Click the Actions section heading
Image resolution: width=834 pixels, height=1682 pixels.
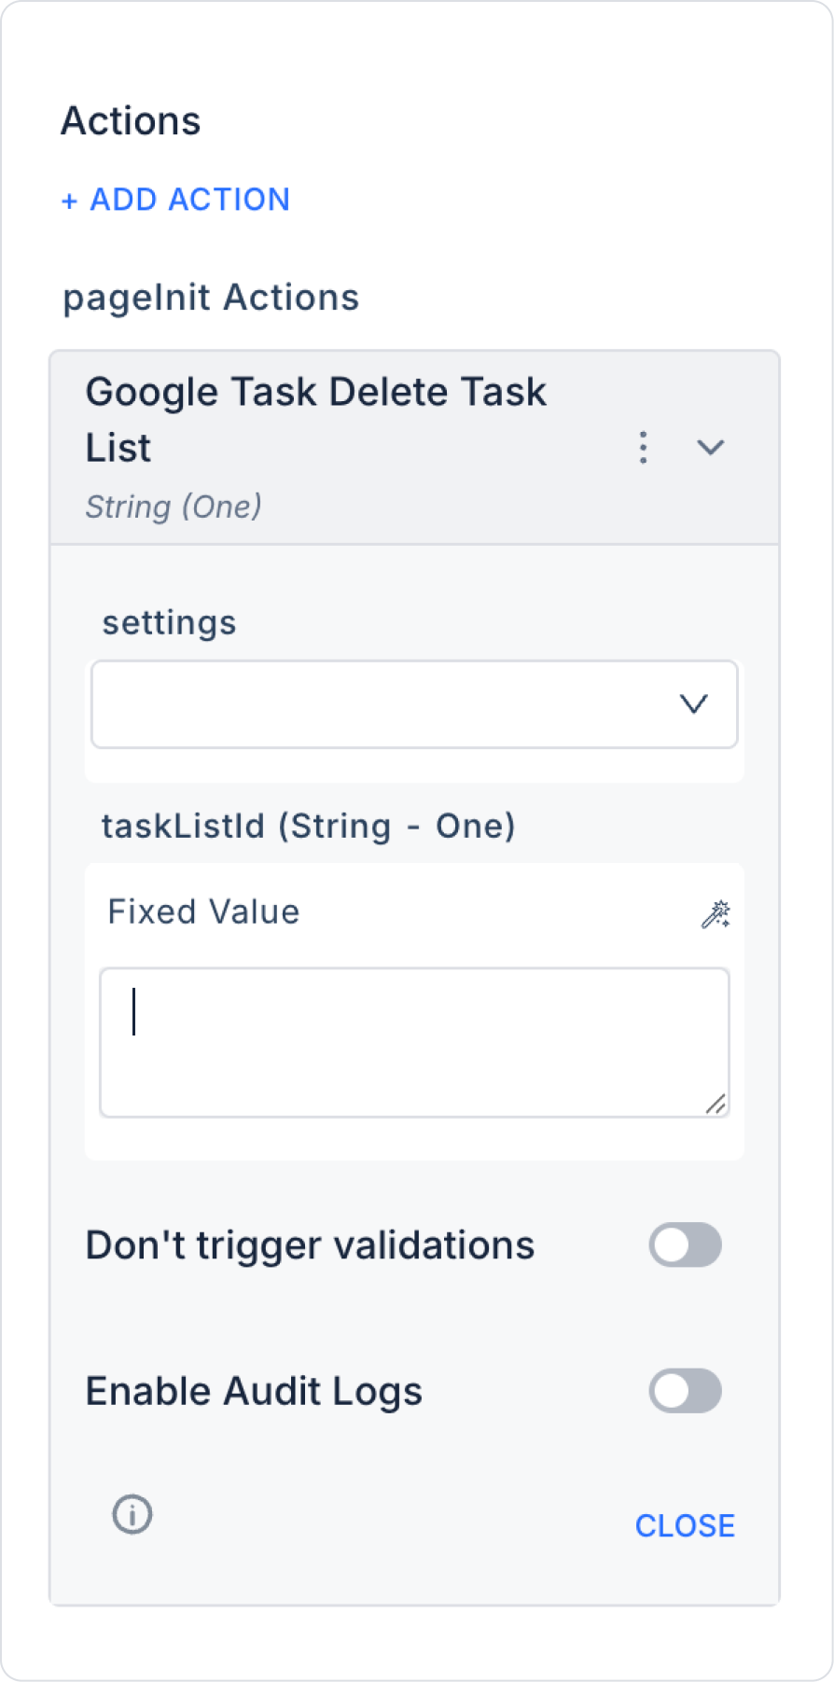[131, 121]
